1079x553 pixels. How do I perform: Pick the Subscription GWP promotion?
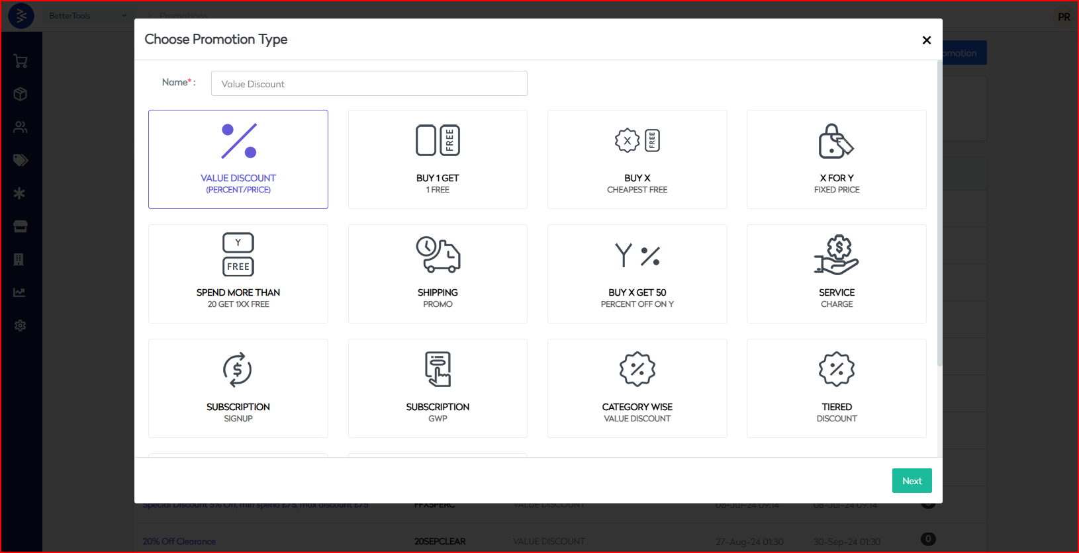(x=438, y=388)
